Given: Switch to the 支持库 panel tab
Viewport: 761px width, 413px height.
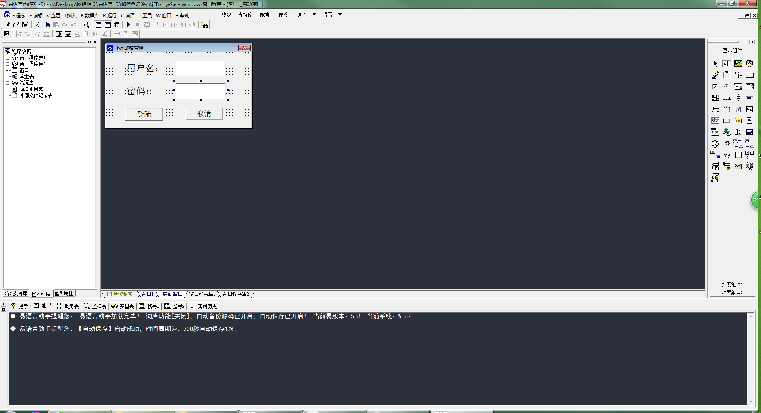Looking at the screenshot, I should 17,293.
